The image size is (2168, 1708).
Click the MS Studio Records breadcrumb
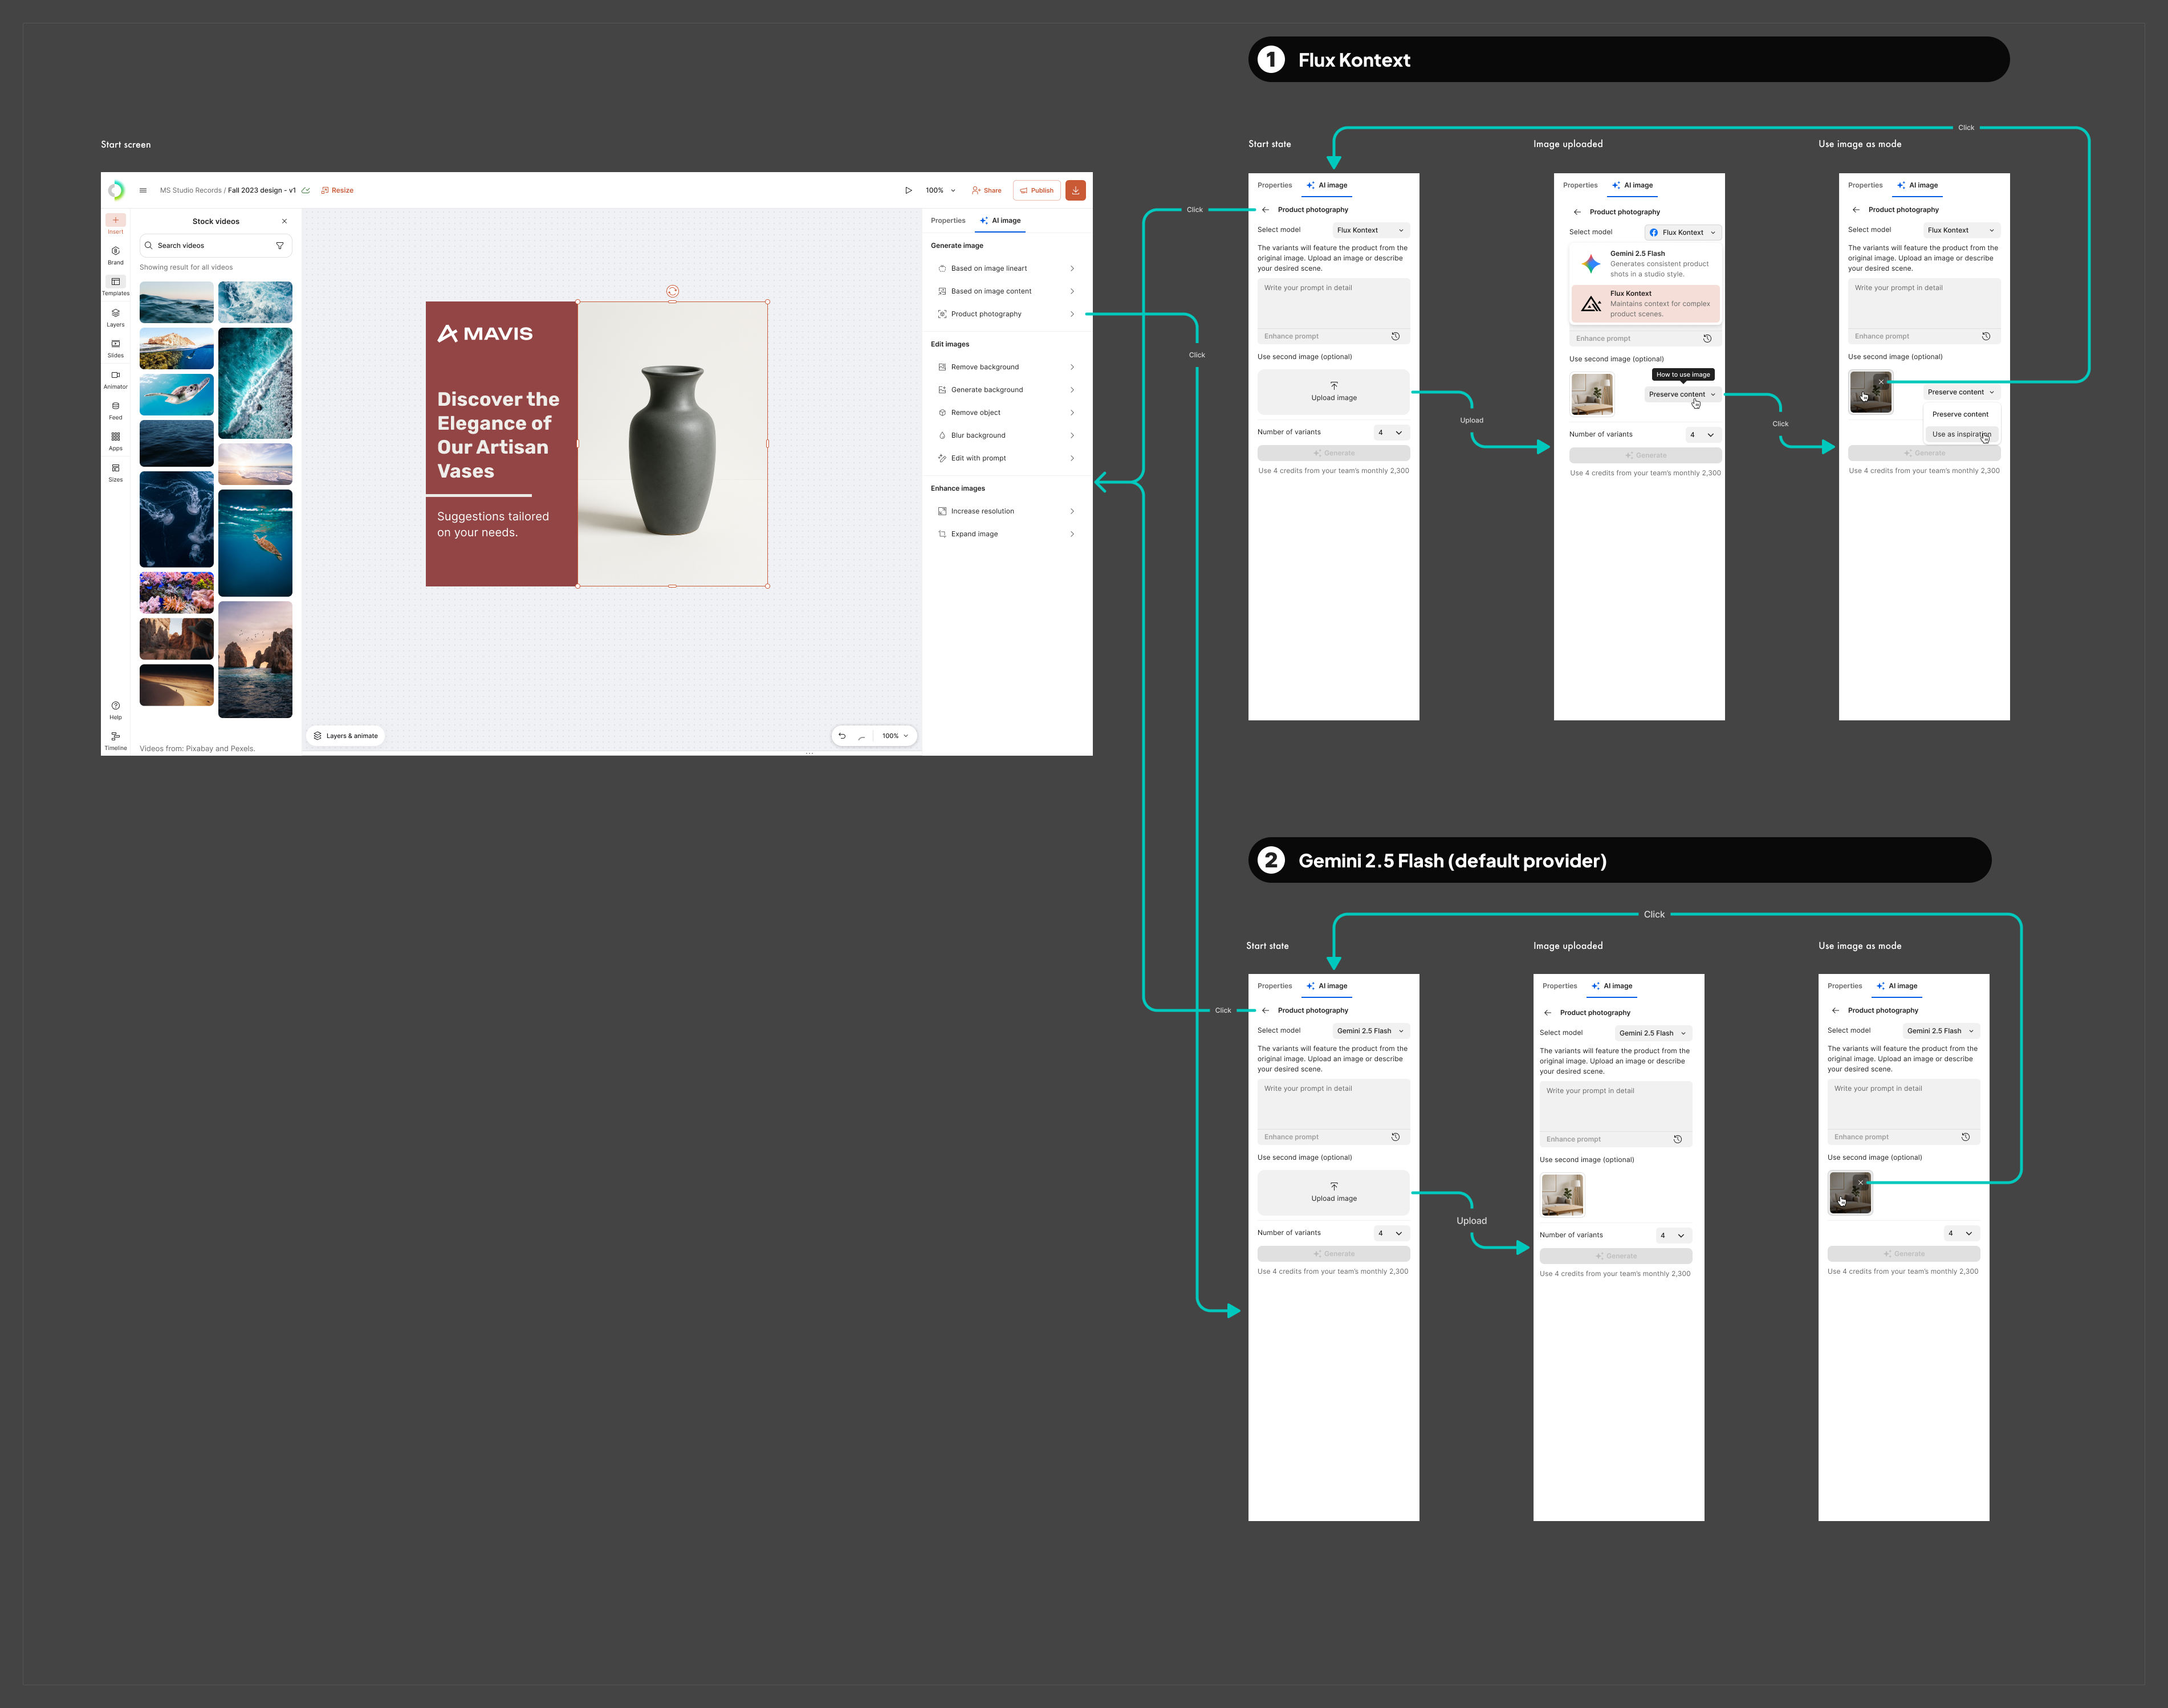coord(190,190)
